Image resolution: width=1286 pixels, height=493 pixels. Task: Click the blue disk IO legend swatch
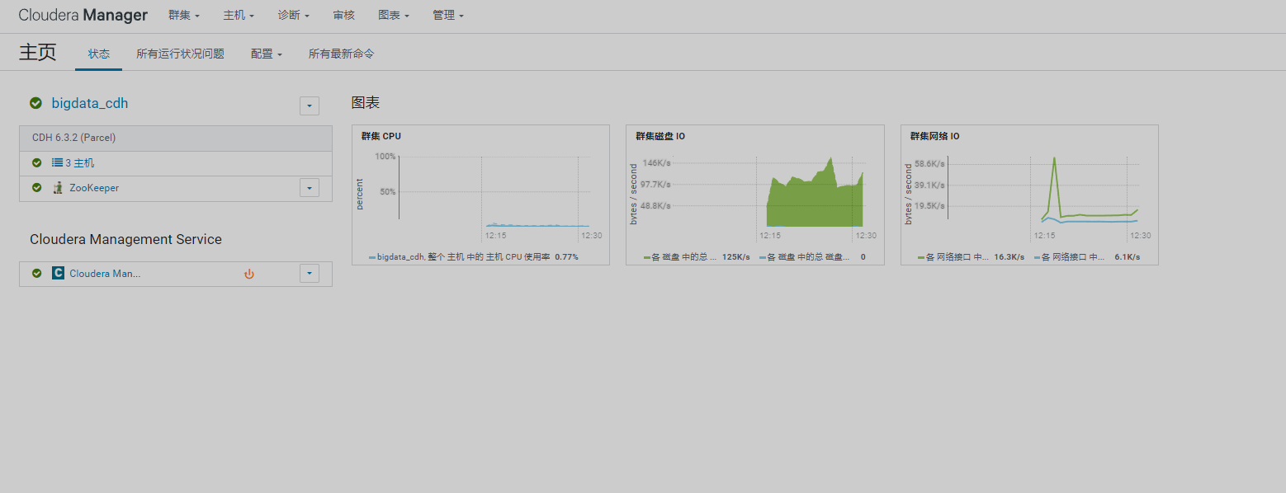click(x=763, y=257)
